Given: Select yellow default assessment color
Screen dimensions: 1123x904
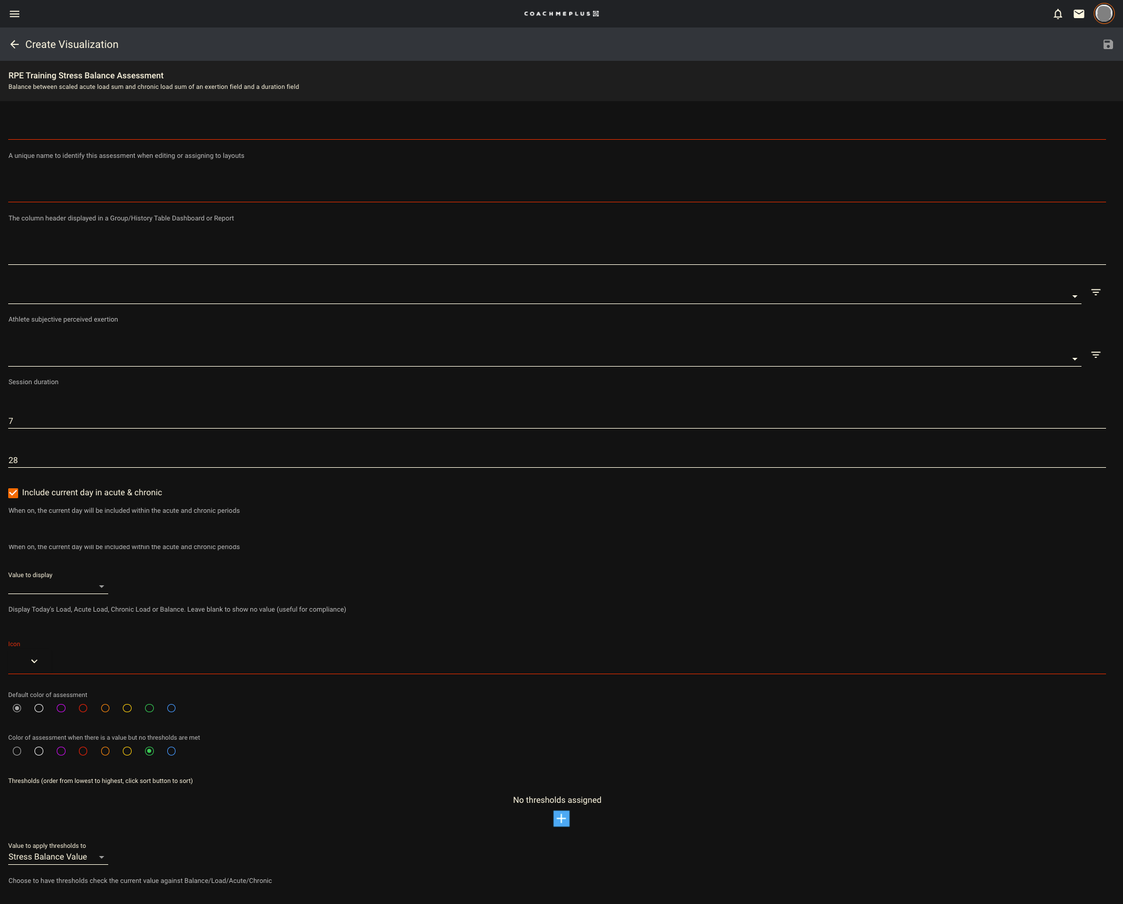Looking at the screenshot, I should tap(127, 708).
